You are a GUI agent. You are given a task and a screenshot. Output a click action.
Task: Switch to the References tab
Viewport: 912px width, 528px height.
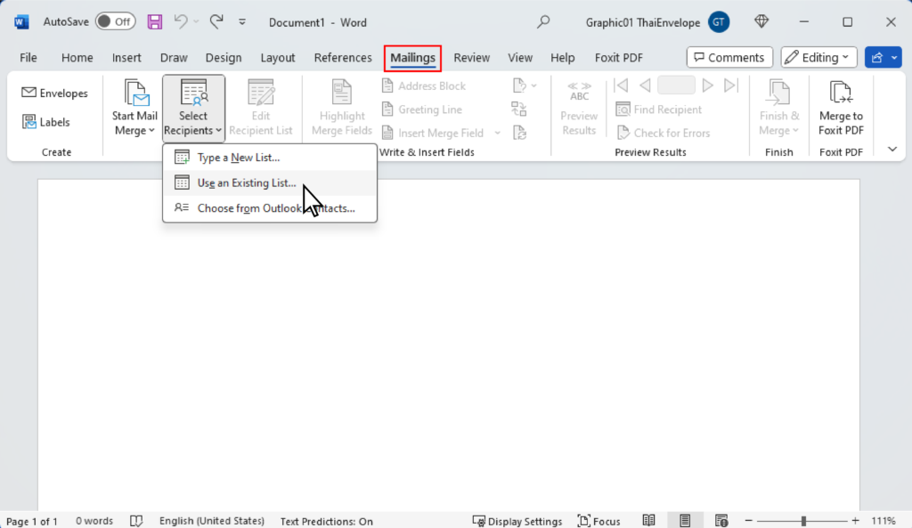[343, 58]
